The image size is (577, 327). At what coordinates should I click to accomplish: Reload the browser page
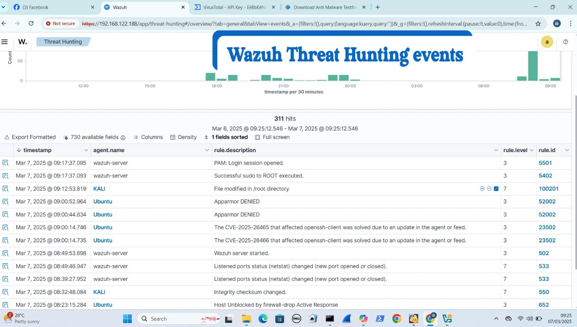coord(31,24)
